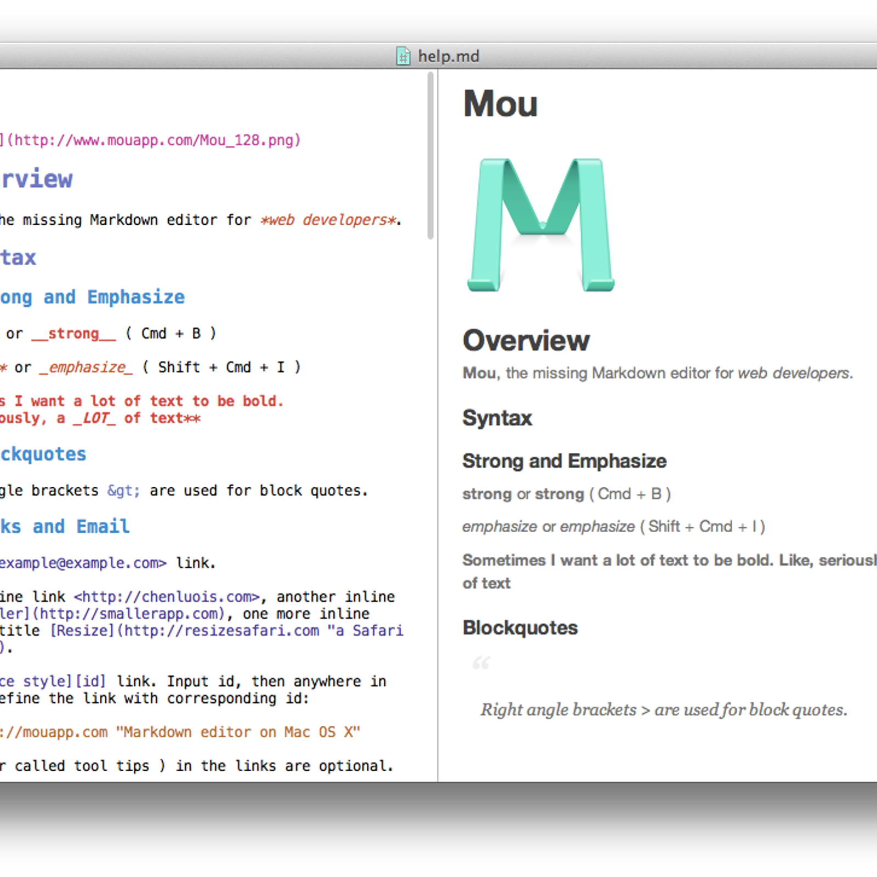Click preview line 'strong or strong ( Cmd + B )'
The height and width of the screenshot is (877, 877).
567,494
